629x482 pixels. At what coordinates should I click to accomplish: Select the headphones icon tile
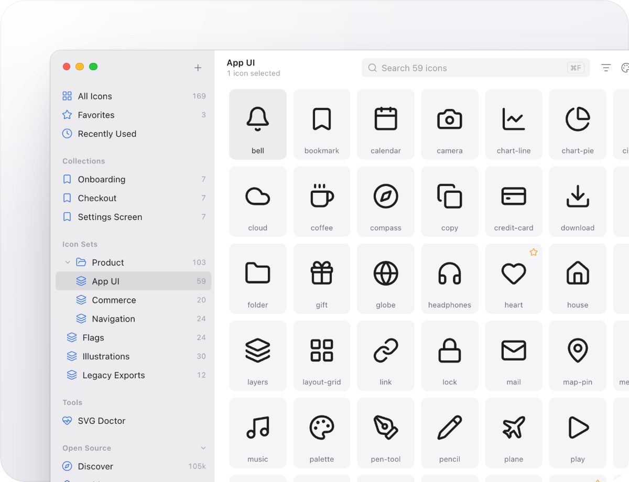(x=450, y=278)
